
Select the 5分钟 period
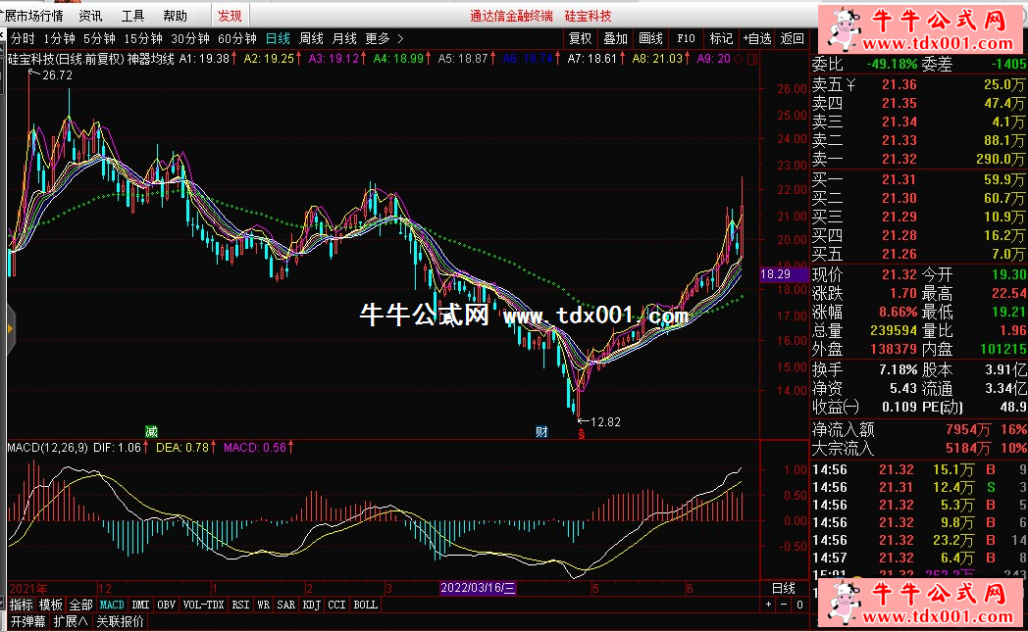99,38
